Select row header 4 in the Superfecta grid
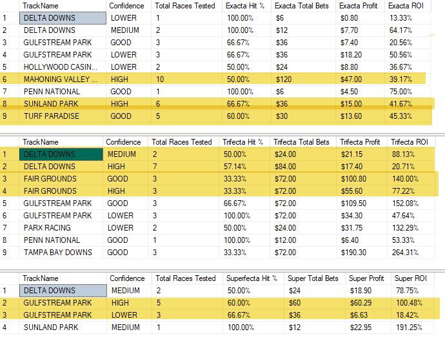 point(10,327)
